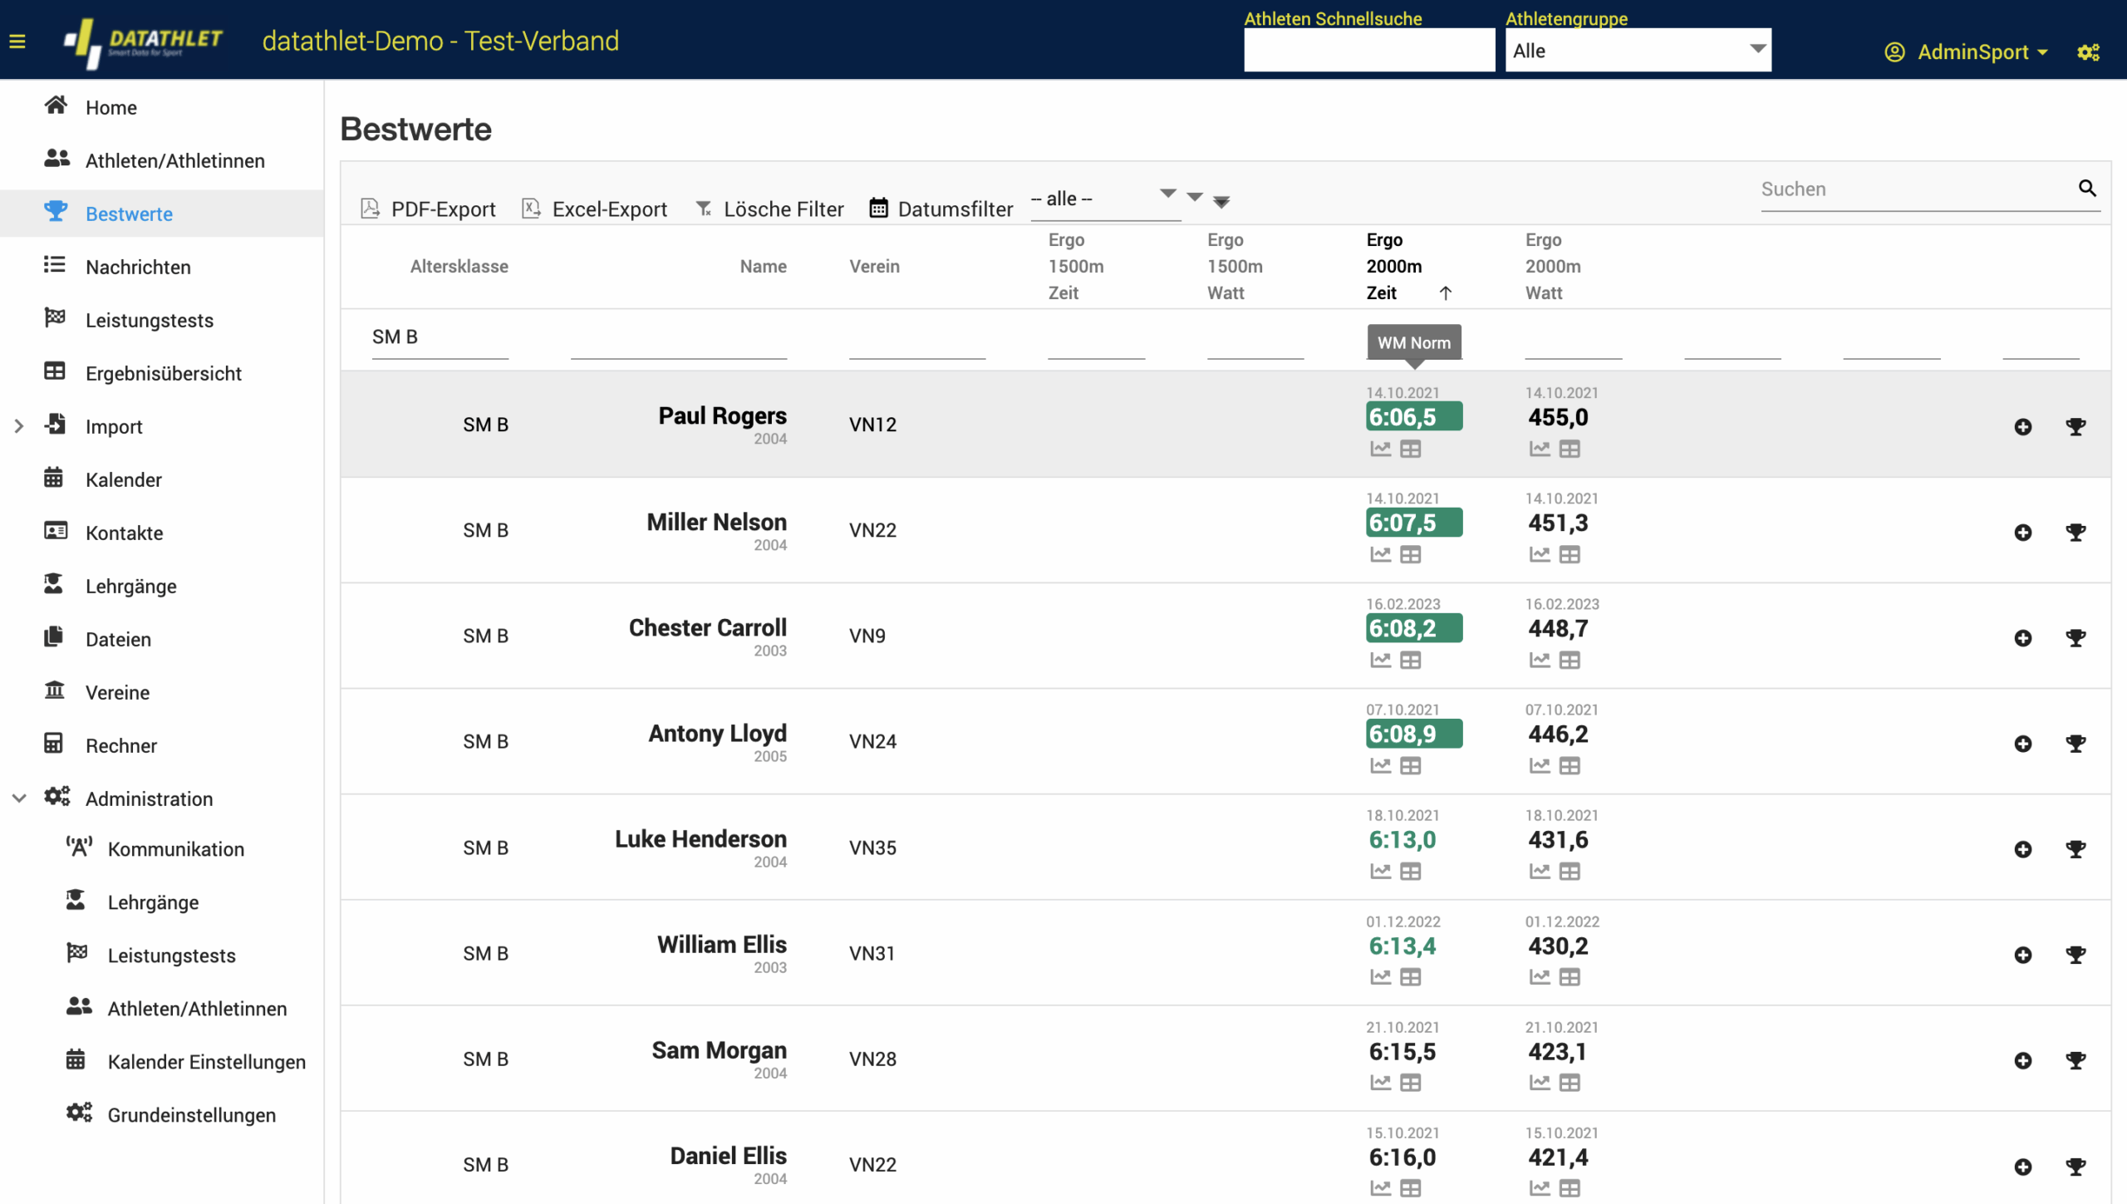
Task: Open trophy icon for Antony Lloyd
Action: pos(2075,743)
